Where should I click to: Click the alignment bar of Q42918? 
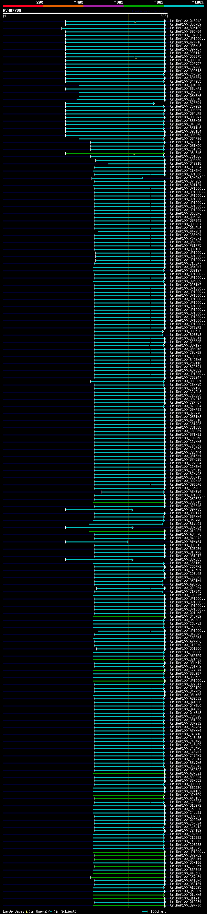(x=136, y=163)
